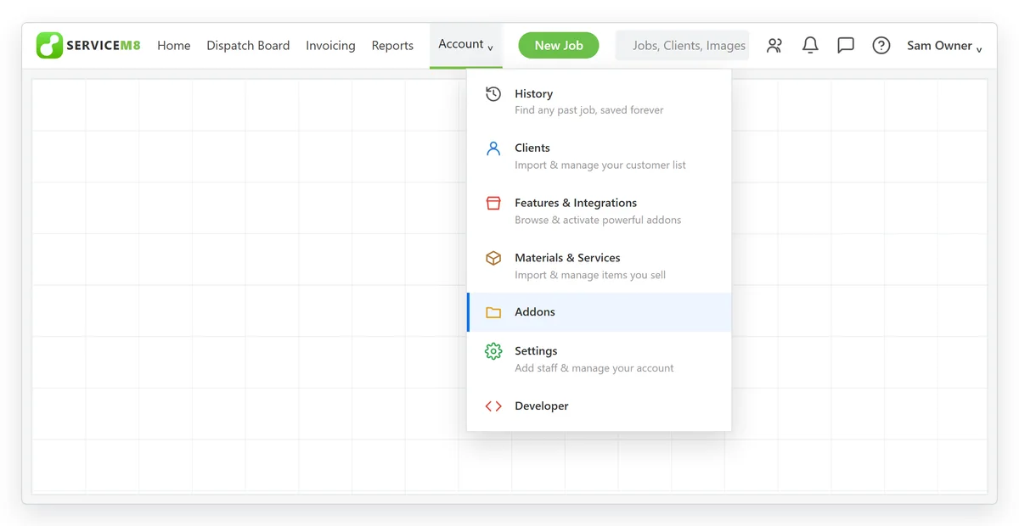Click the ServiceM8 logo icon
This screenshot has height=526, width=1019.
[x=49, y=45]
